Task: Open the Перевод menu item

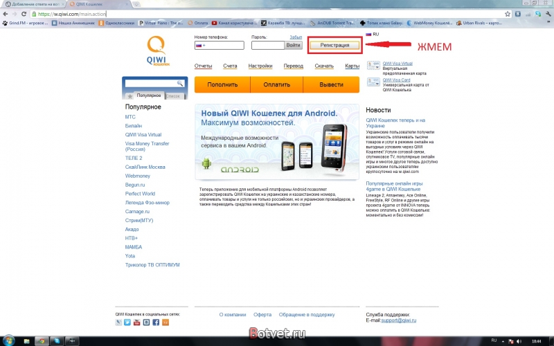Action: click(x=293, y=66)
